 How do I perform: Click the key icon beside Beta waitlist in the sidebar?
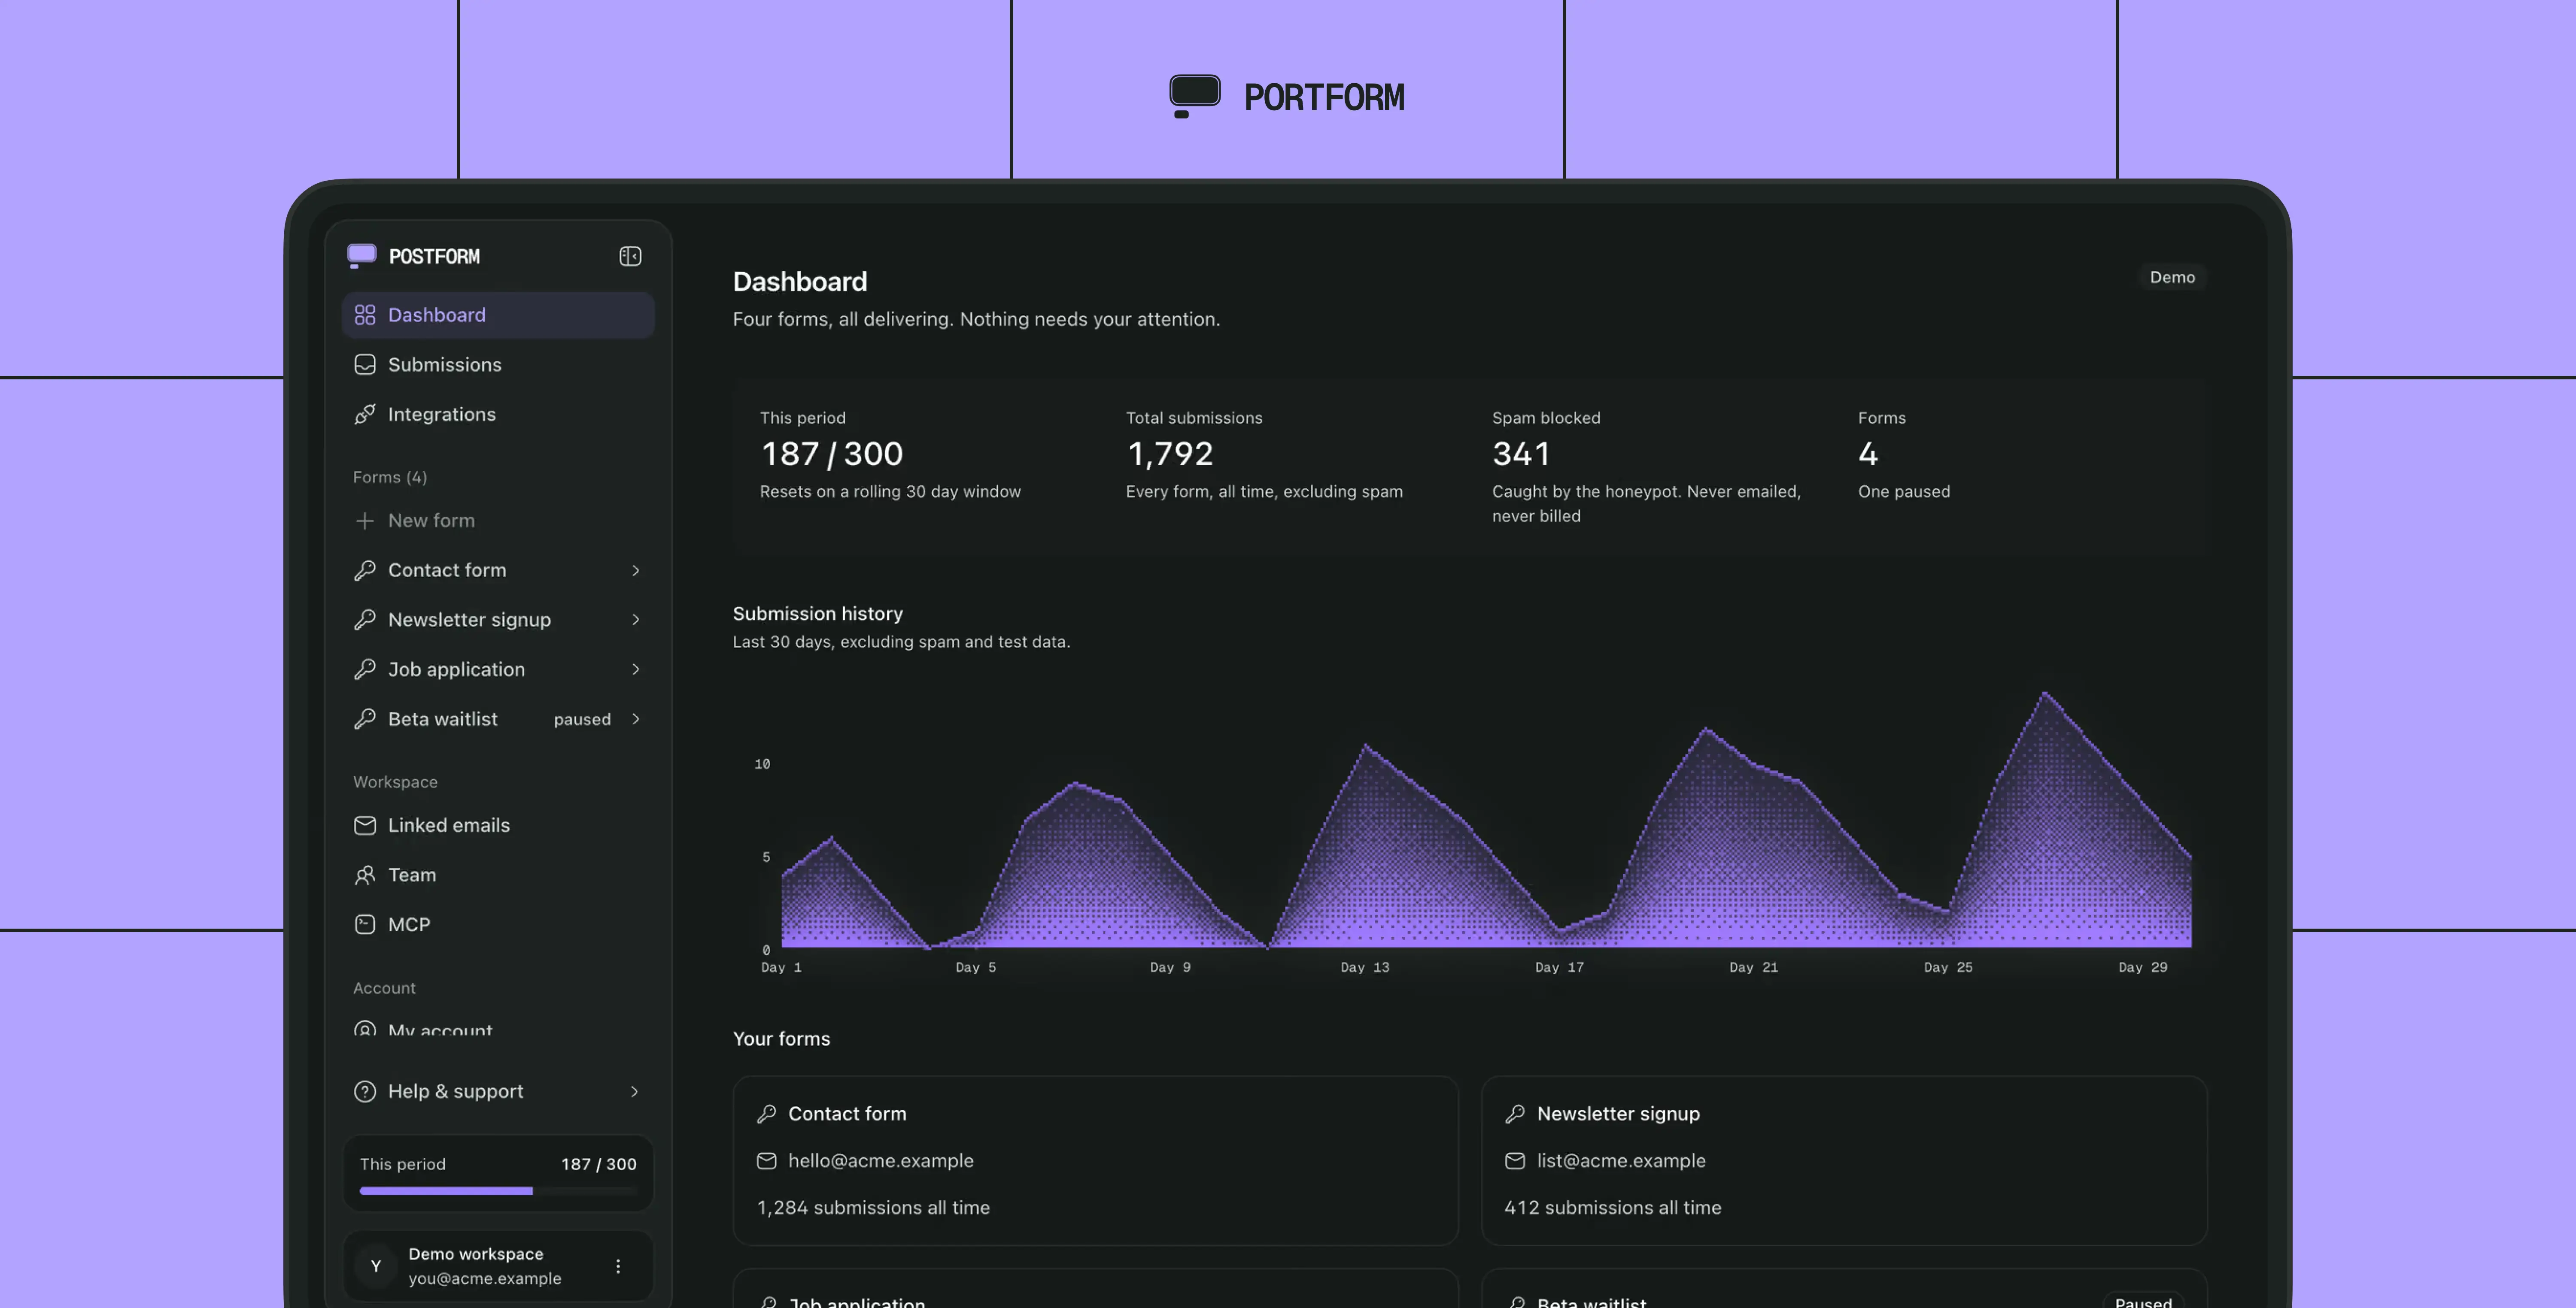point(365,720)
